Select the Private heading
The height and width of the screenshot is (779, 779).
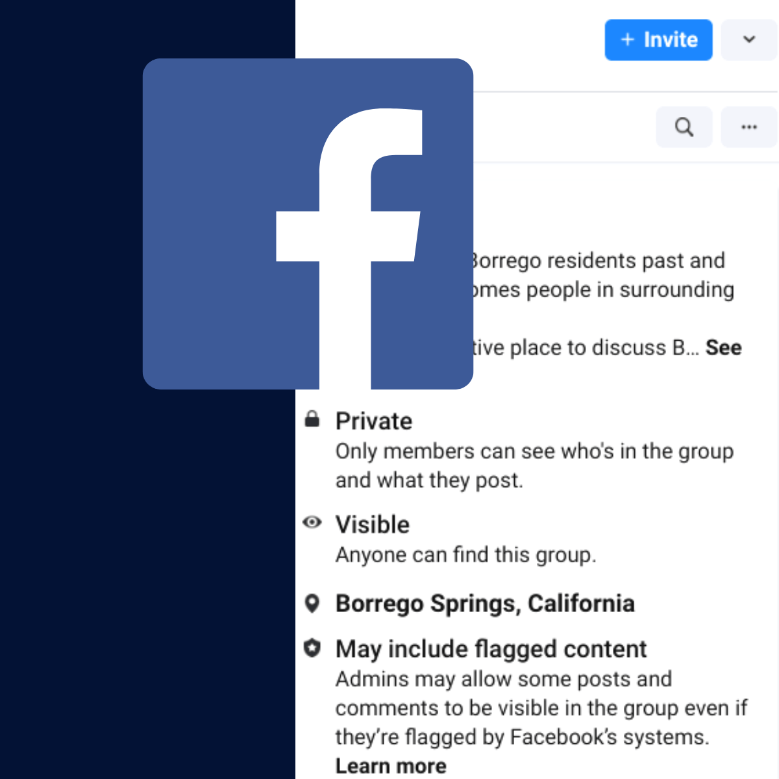pos(374,421)
